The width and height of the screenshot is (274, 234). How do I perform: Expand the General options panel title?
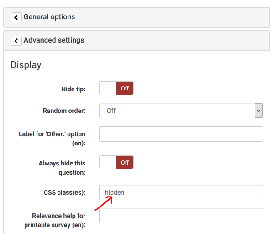pos(49,17)
